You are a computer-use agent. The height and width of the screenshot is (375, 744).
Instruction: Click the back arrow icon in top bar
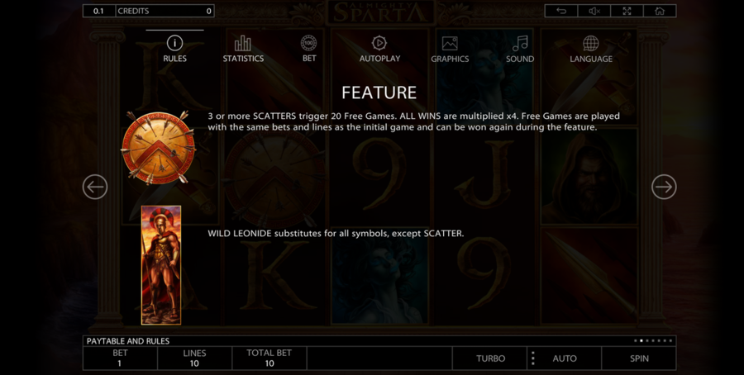pyautogui.click(x=561, y=11)
